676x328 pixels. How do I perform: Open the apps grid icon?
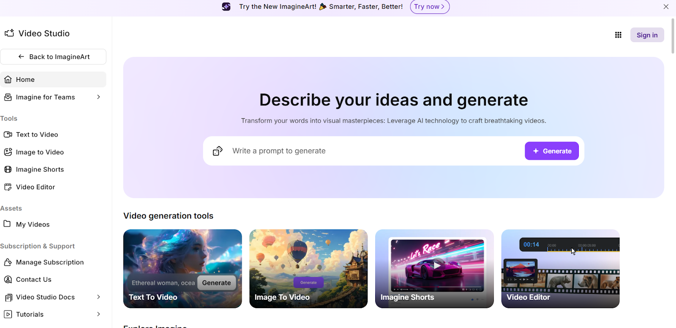(618, 35)
